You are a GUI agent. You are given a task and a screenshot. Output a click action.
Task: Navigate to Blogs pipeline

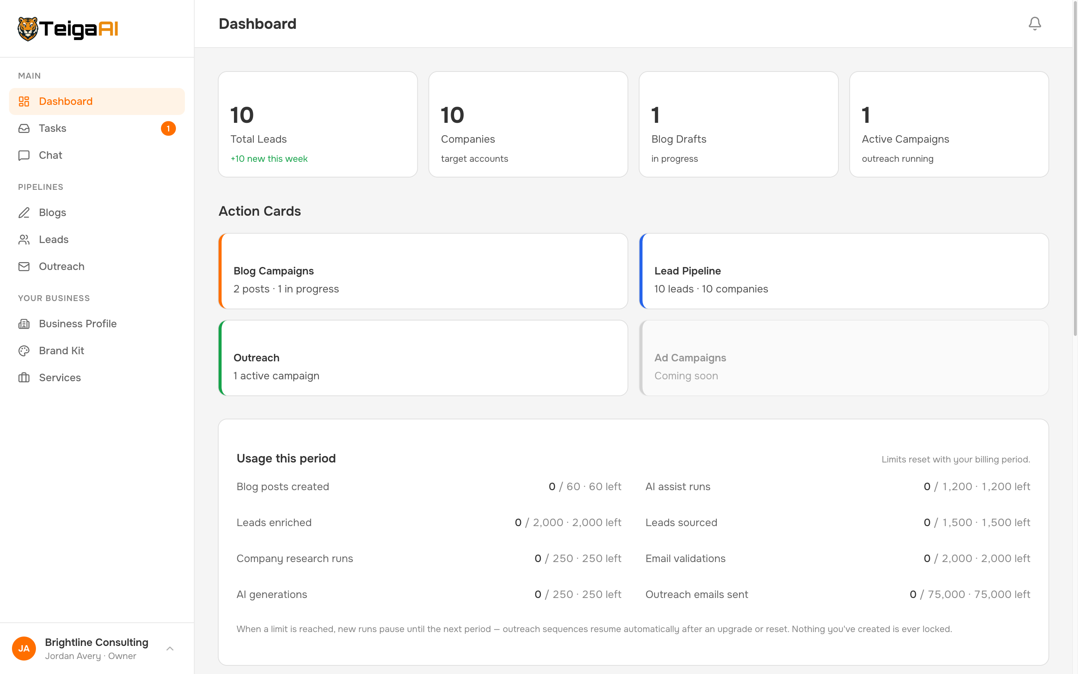tap(97, 213)
